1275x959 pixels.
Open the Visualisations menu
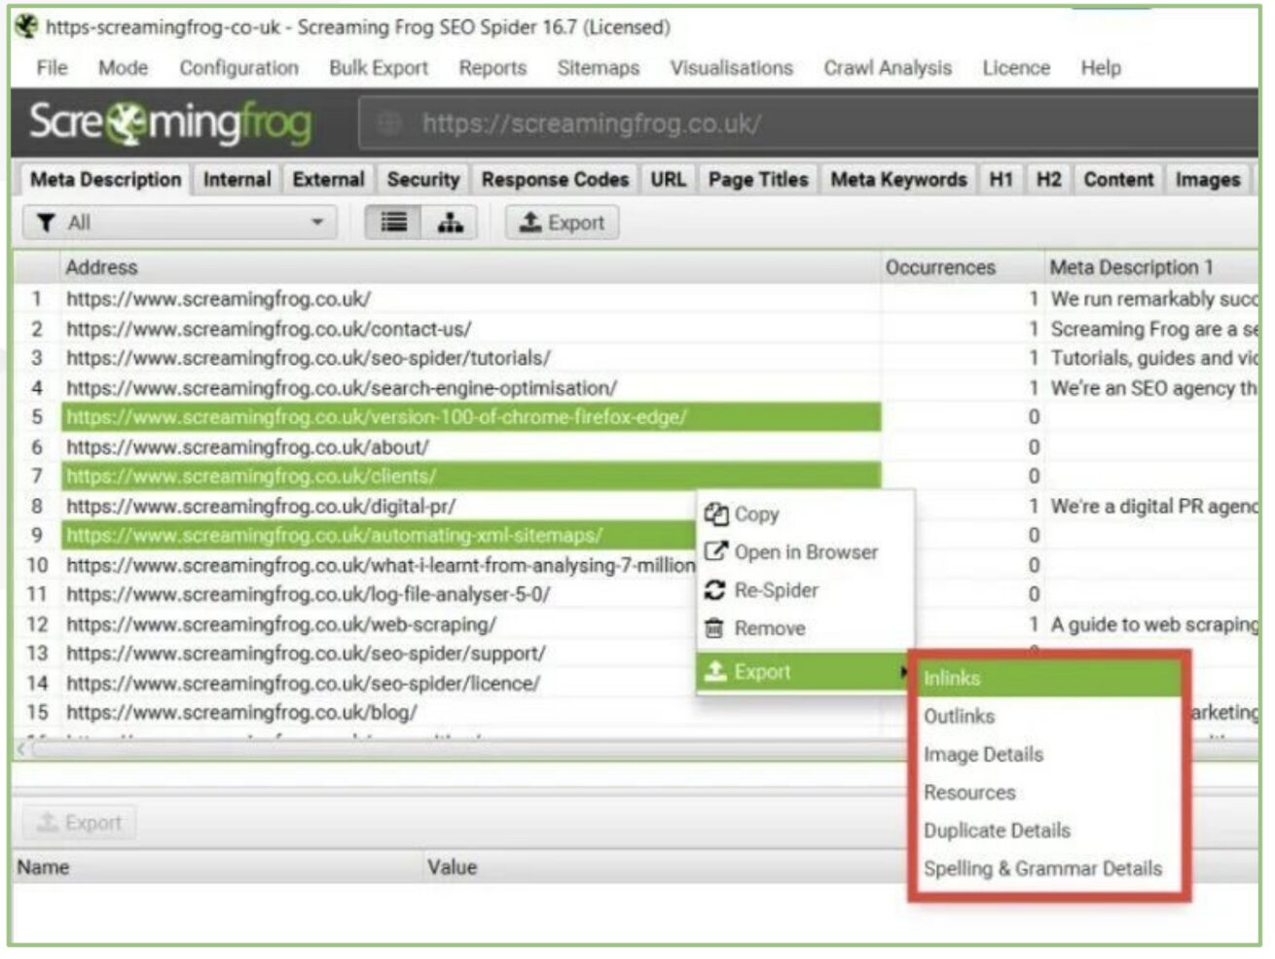coord(731,68)
